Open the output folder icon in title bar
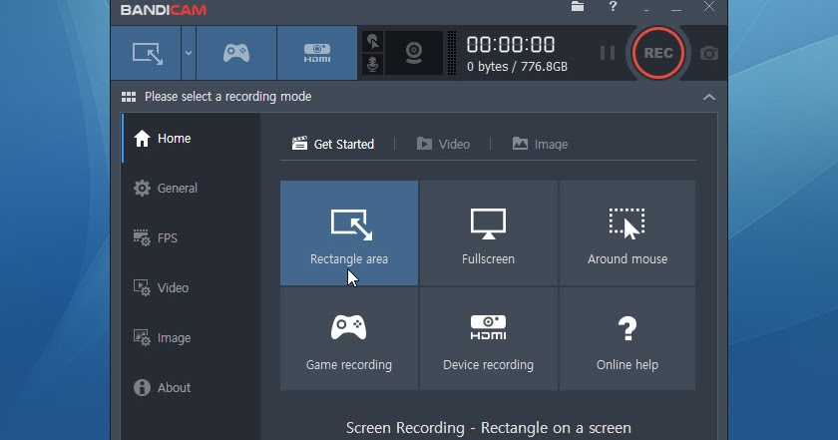The image size is (838, 440). pyautogui.click(x=578, y=6)
